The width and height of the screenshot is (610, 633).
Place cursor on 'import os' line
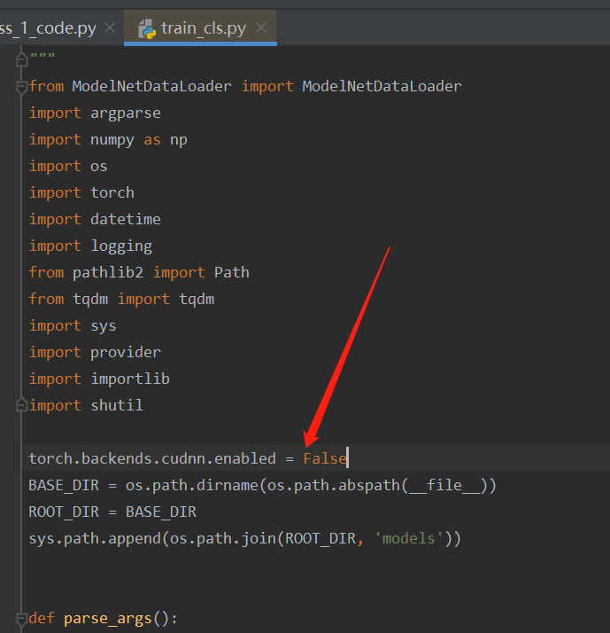[x=68, y=167]
